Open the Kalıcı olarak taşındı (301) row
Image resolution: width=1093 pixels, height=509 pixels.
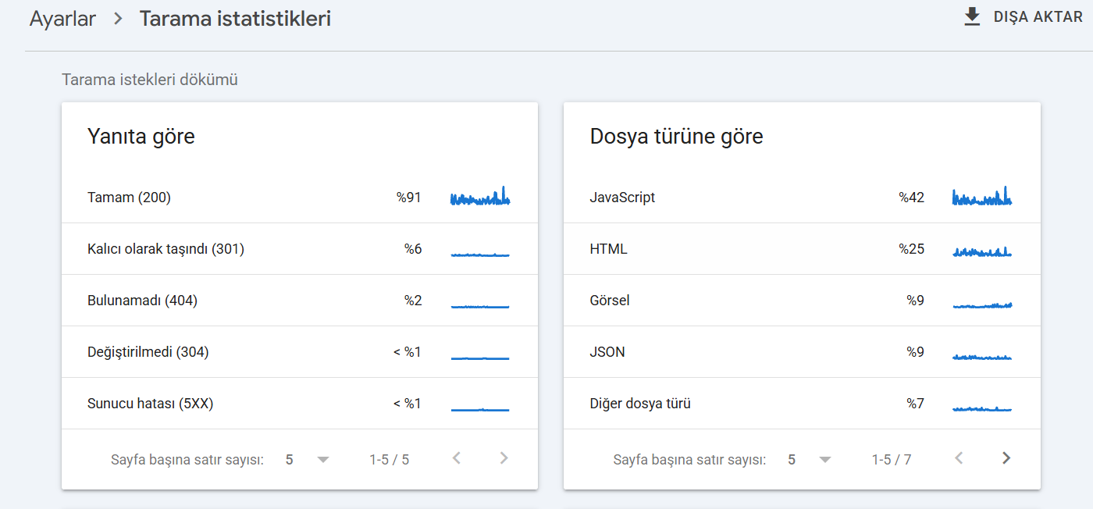pos(300,249)
